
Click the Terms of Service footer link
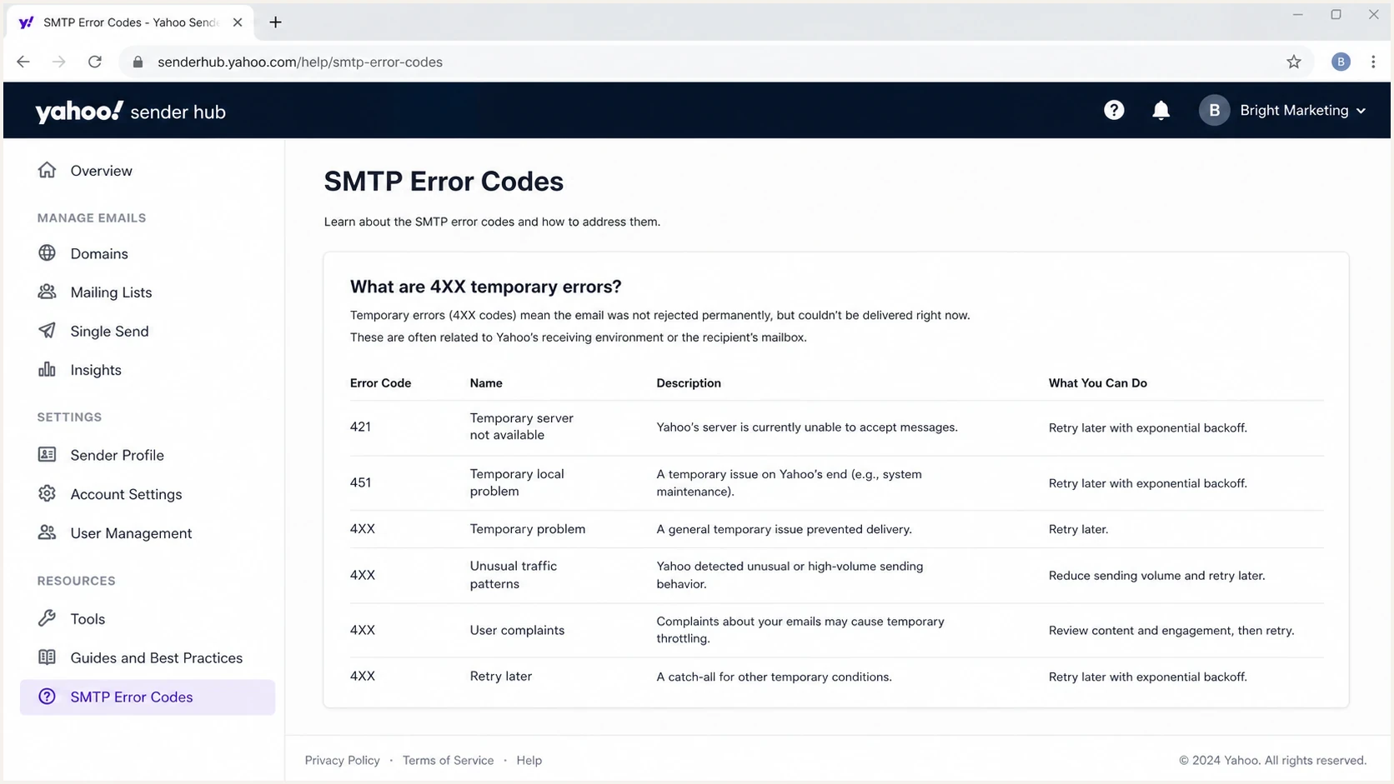[448, 760]
